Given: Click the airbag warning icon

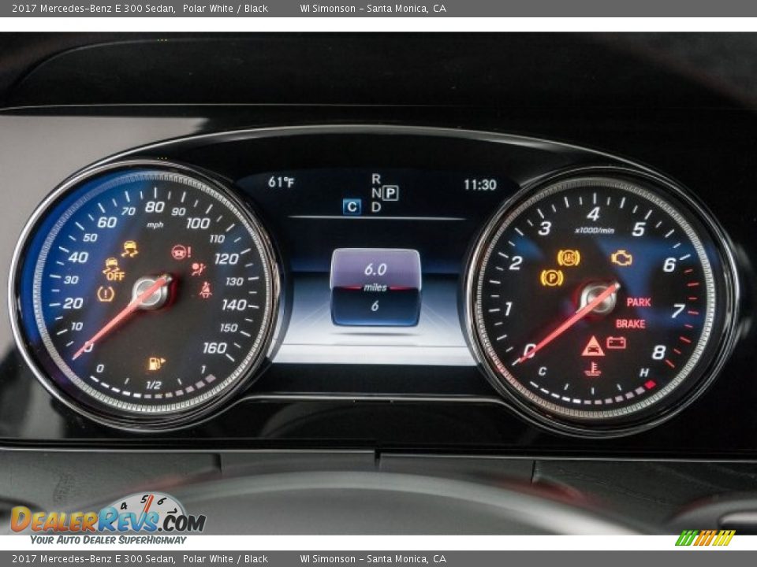Looking at the screenshot, I should pos(198,269).
